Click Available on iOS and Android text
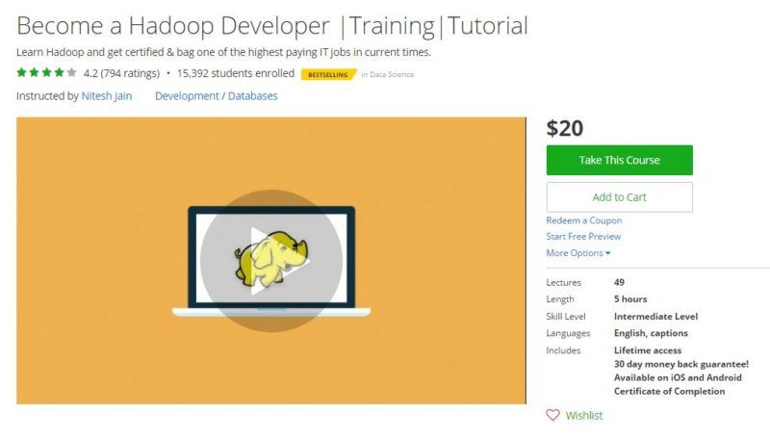770x439 pixels. (x=678, y=377)
